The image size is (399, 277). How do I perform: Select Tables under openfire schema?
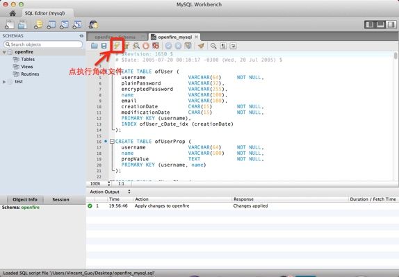click(x=28, y=59)
